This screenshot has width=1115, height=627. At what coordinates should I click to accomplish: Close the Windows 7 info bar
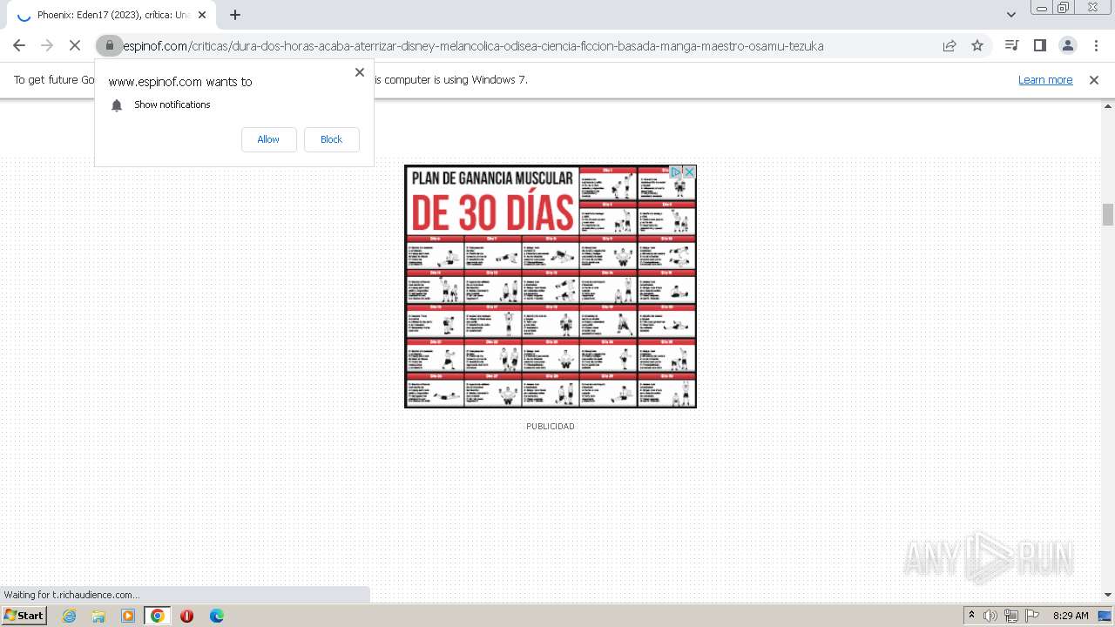click(1094, 80)
